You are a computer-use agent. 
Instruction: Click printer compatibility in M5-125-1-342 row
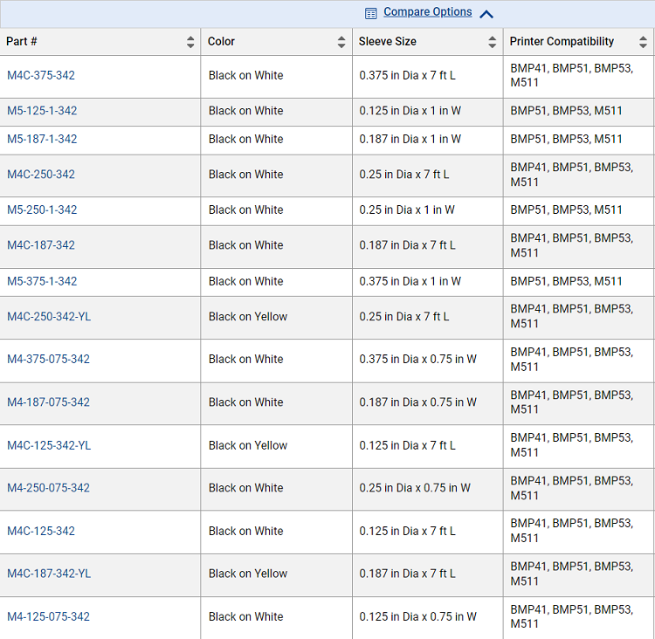pyautogui.click(x=566, y=111)
